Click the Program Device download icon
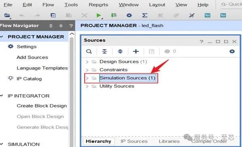Viewport: 242px width, 147px height. click(114, 15)
